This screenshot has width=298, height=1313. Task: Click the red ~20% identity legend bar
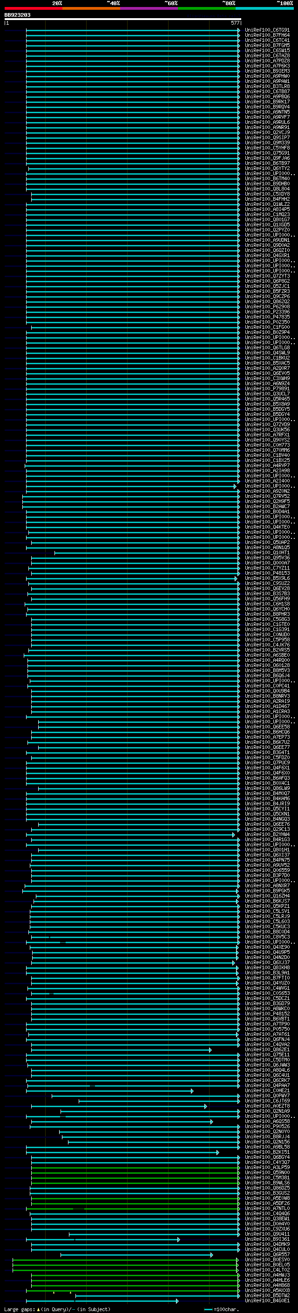[33, 8]
